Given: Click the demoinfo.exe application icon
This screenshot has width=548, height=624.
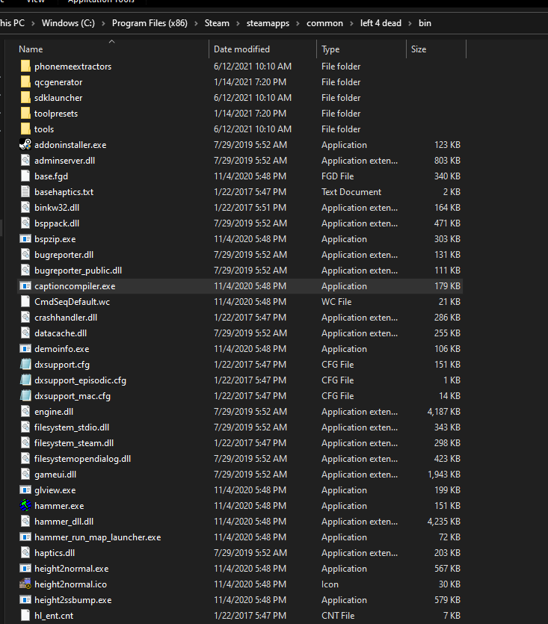Looking at the screenshot, I should click(x=25, y=348).
